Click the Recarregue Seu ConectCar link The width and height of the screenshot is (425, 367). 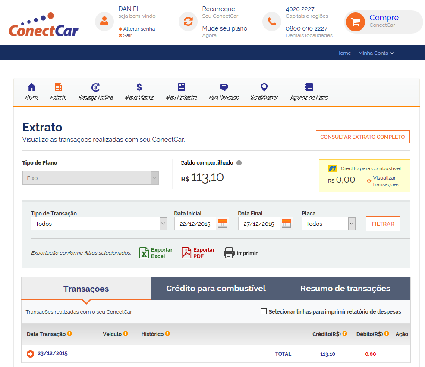pos(220,12)
